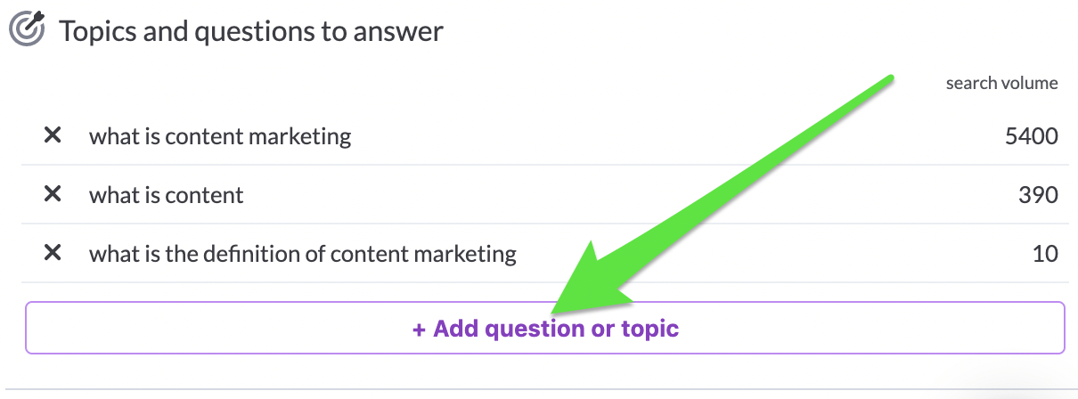Select the "what is content" question text

[x=167, y=195]
